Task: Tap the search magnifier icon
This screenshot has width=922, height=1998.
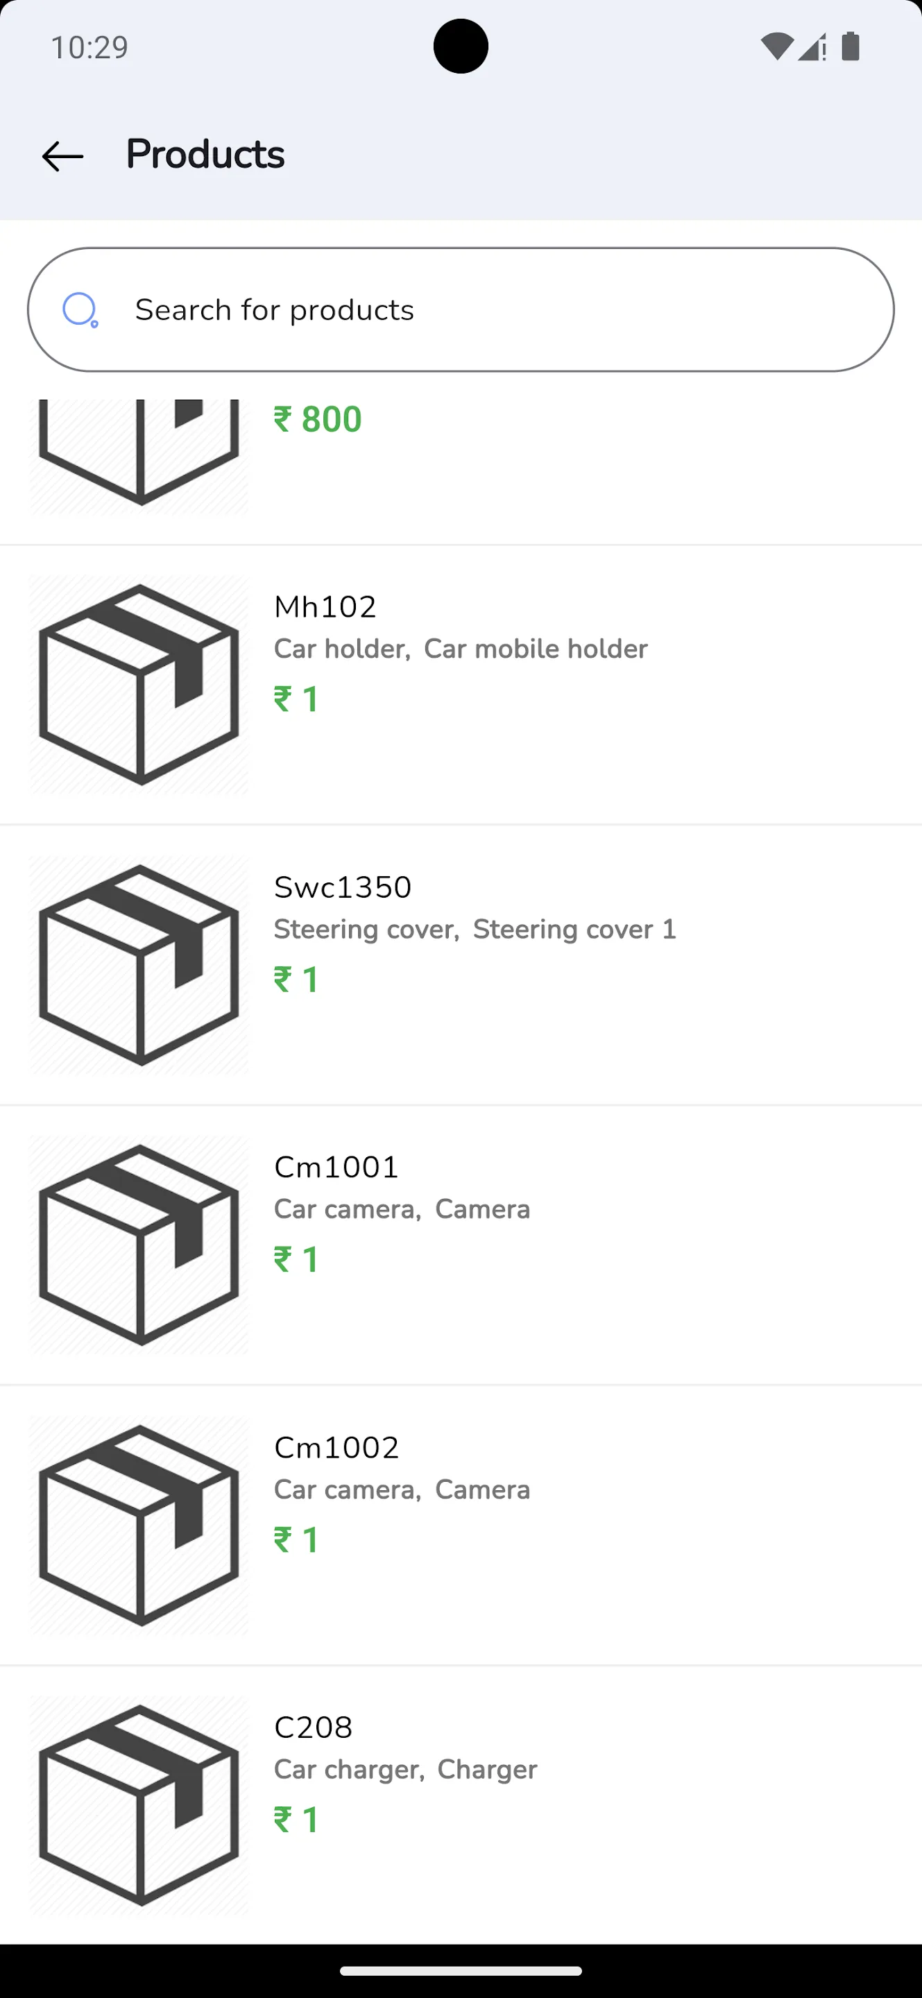Action: tap(80, 310)
